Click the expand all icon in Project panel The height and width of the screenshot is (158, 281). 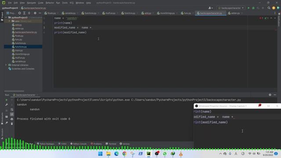coord(24,13)
